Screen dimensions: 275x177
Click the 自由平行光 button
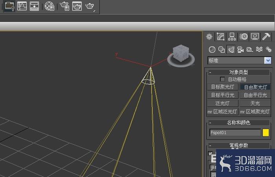point(255,95)
